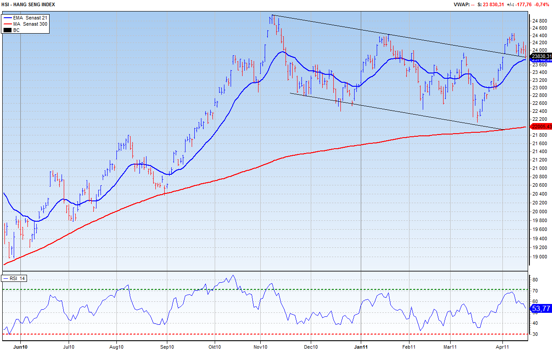Viewport: 552px width, 350px height.
Task: Click the RSI 70 level axis label
Action: [x=535, y=291]
